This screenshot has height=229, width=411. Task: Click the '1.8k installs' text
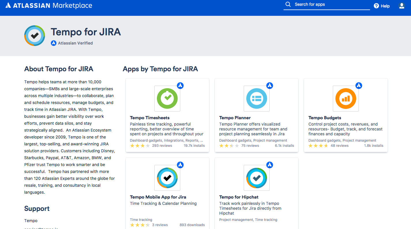374,146
